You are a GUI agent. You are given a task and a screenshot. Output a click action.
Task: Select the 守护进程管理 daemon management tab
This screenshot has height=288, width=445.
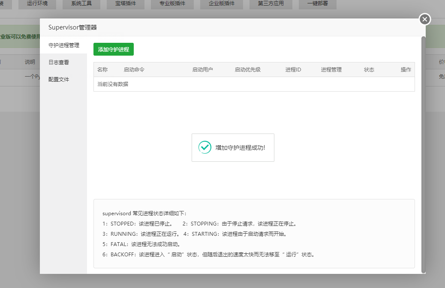tap(64, 45)
